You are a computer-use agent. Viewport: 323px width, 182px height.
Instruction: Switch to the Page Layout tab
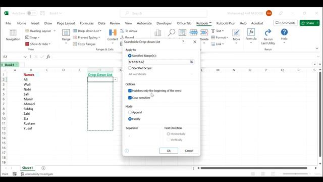coord(66,23)
